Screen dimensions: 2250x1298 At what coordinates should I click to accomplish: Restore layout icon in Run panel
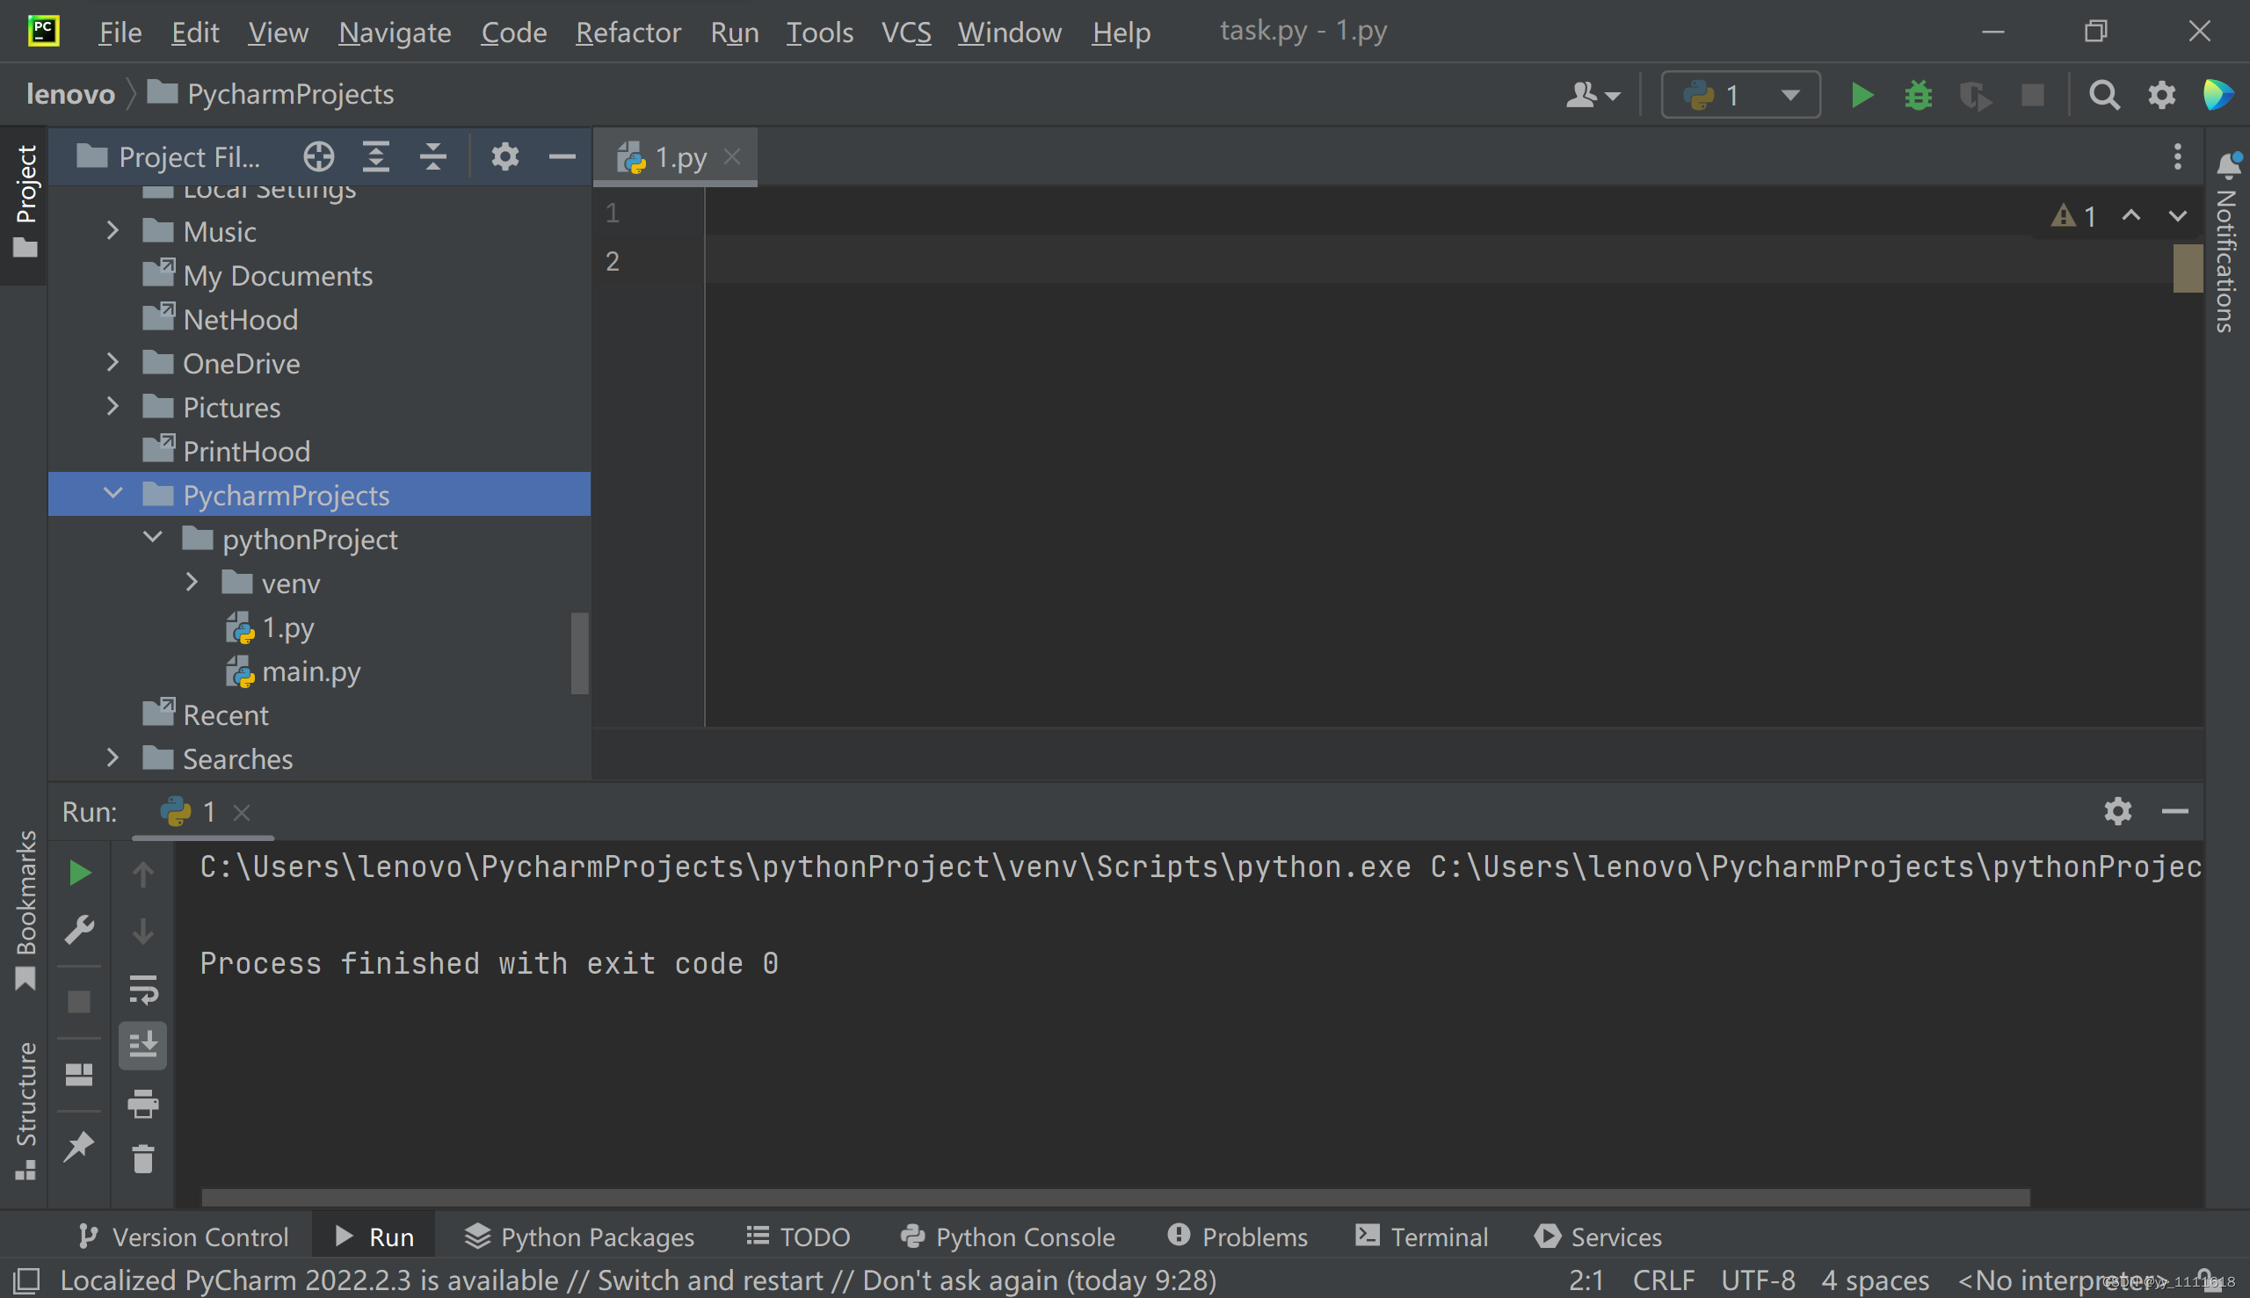79,1074
